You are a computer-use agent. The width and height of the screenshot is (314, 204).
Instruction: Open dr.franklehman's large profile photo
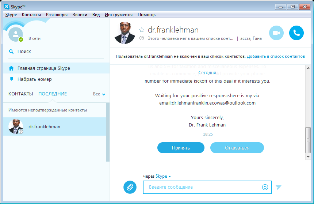[x=125, y=33]
